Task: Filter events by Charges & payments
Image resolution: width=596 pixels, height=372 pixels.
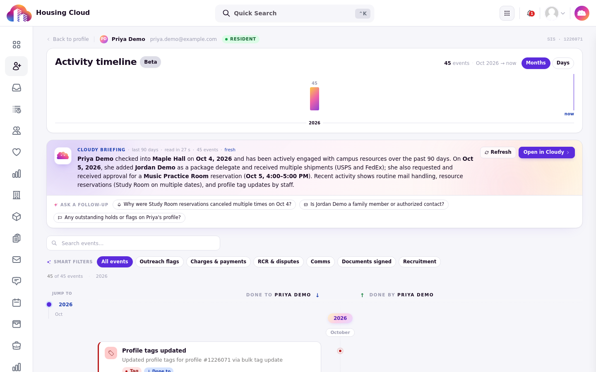Action: click(218, 262)
